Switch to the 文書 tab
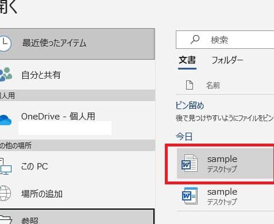This screenshot has width=274, height=224. click(x=187, y=60)
